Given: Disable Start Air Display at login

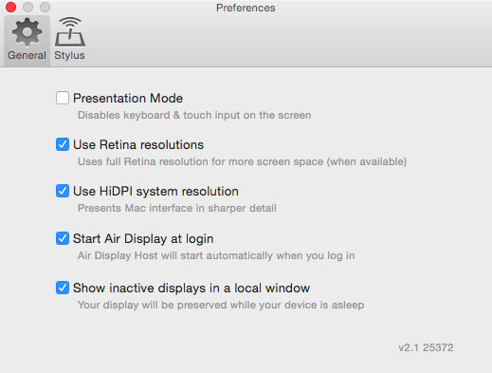Looking at the screenshot, I should [63, 238].
